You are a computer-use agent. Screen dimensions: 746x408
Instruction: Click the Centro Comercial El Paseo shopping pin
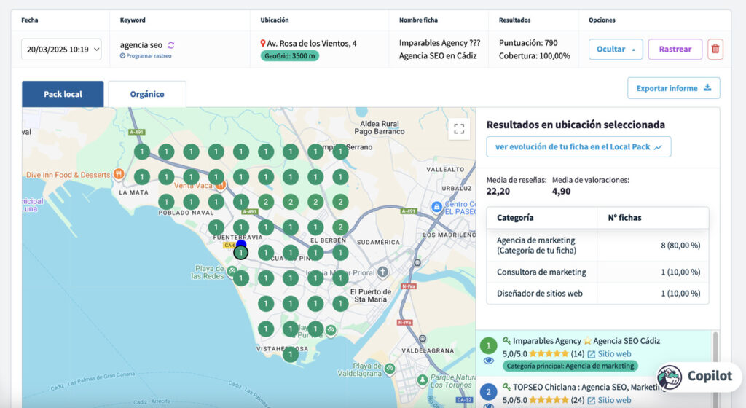coord(436,207)
